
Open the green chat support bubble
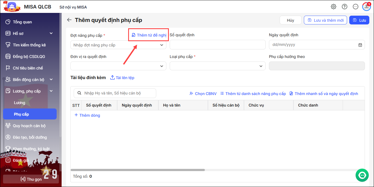[362, 175]
